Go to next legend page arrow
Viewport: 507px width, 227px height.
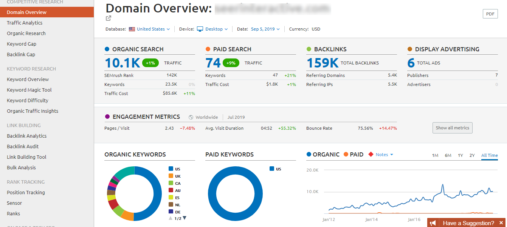coord(185,218)
